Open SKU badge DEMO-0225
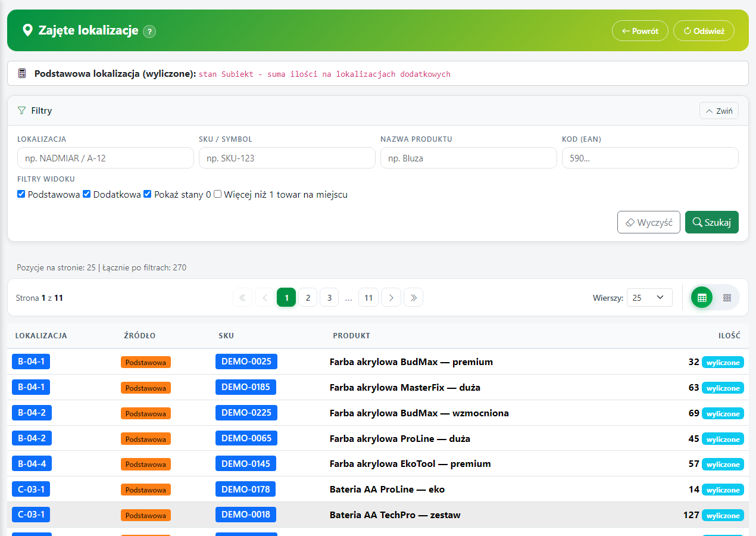 tap(246, 412)
